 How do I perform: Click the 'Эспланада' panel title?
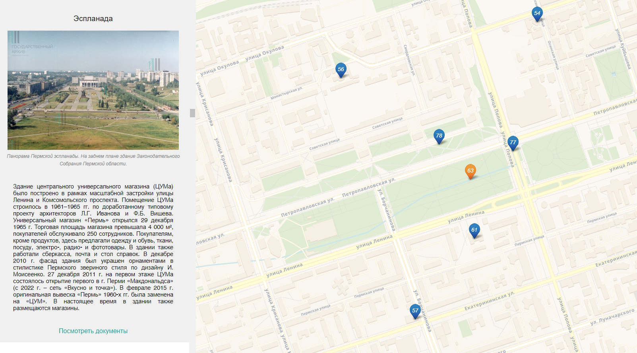tap(93, 19)
